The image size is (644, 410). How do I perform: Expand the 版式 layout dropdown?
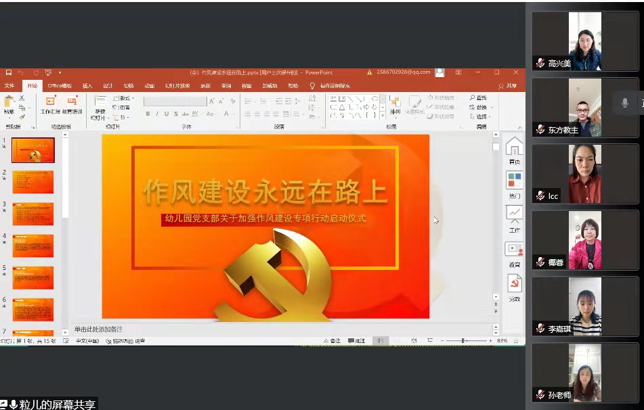[x=123, y=98]
